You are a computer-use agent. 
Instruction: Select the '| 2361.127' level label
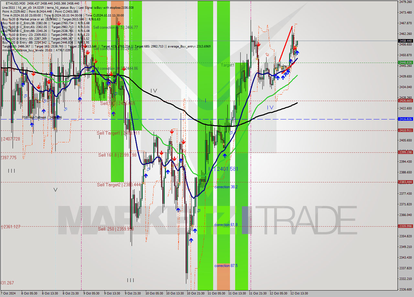(11, 227)
